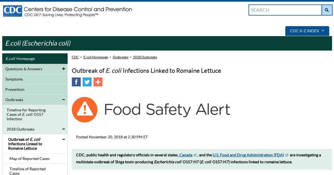Click external link icon next to Canada

(x=195, y=155)
